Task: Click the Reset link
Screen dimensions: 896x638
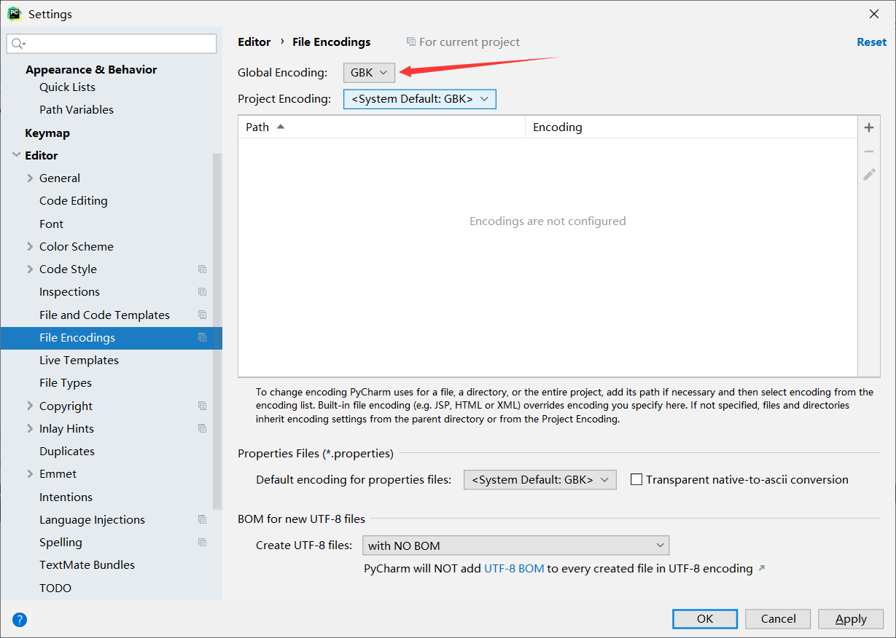Action: coord(871,42)
